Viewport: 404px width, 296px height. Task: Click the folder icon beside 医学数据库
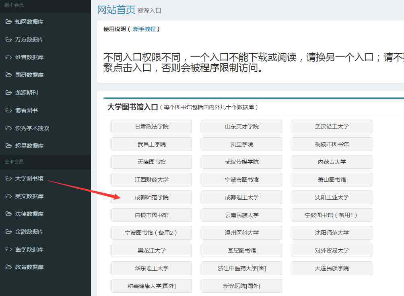coord(8,249)
